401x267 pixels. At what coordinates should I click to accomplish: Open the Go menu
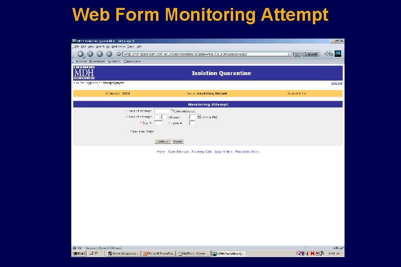click(108, 47)
